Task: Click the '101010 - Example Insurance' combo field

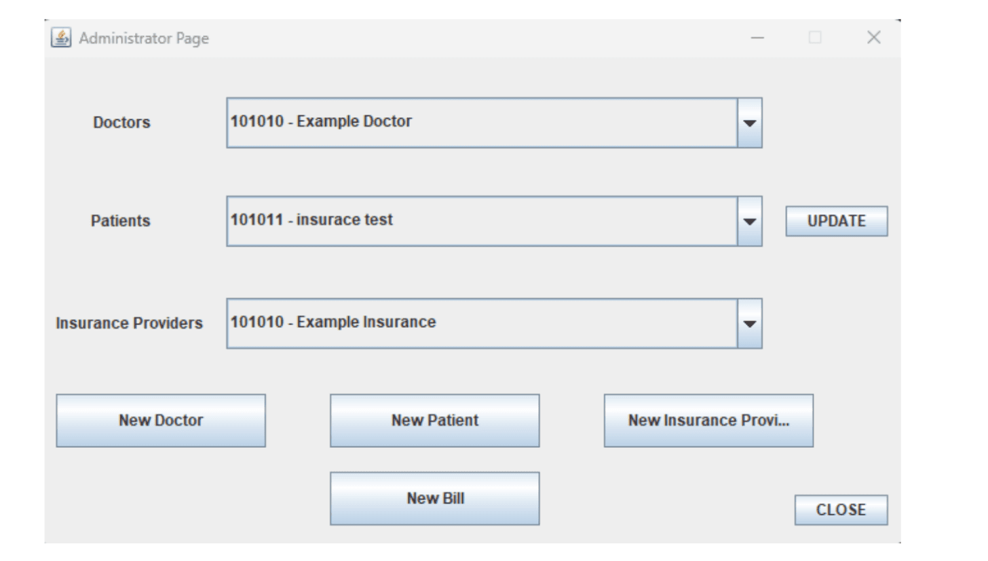Action: (481, 323)
